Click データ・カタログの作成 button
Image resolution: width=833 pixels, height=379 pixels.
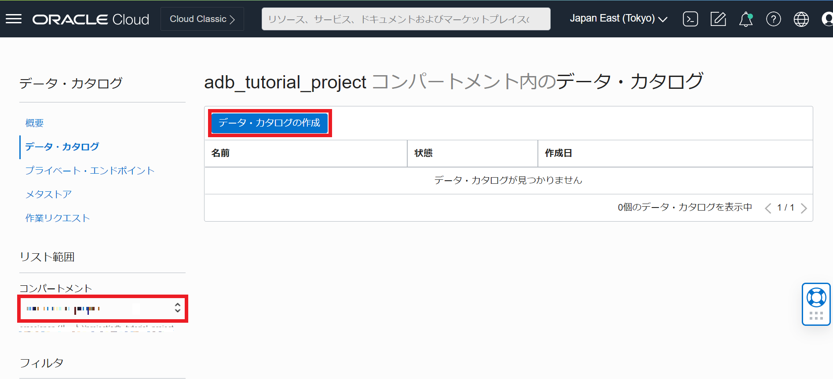[269, 123]
